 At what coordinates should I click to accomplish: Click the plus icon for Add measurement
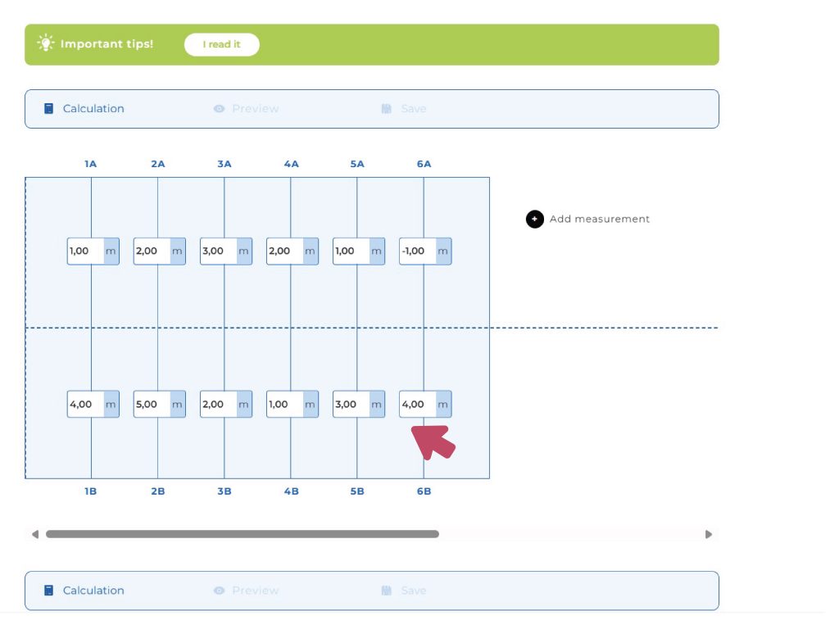point(534,219)
